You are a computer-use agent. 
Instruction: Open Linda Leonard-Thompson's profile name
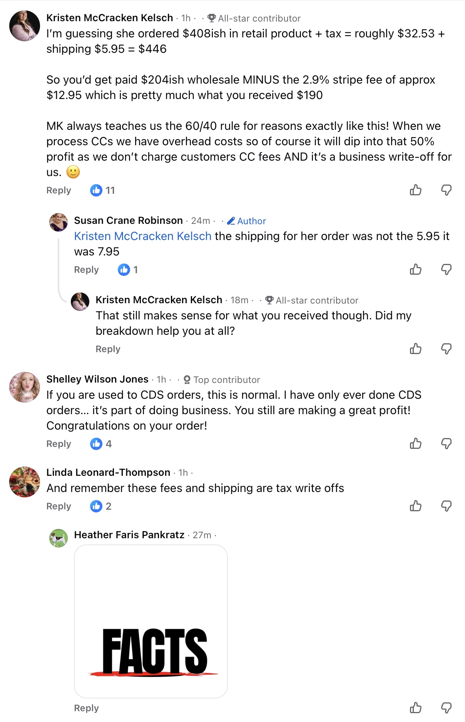click(x=108, y=472)
